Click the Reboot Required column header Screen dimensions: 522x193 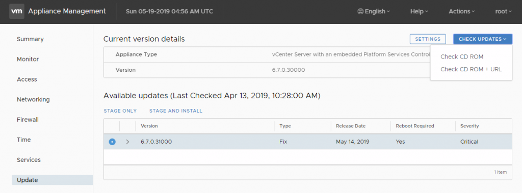(415, 126)
